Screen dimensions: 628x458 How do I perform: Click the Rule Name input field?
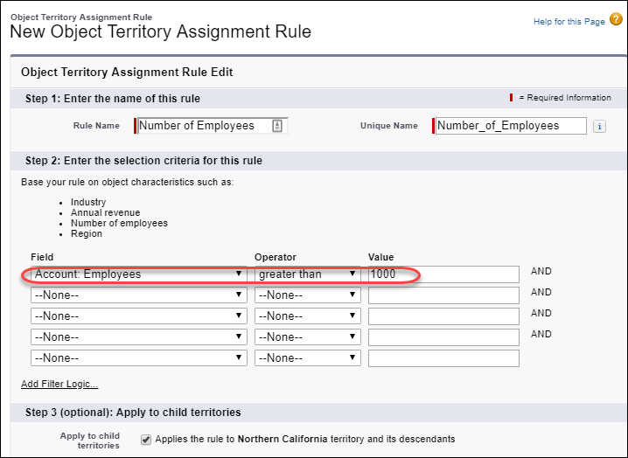click(x=213, y=126)
